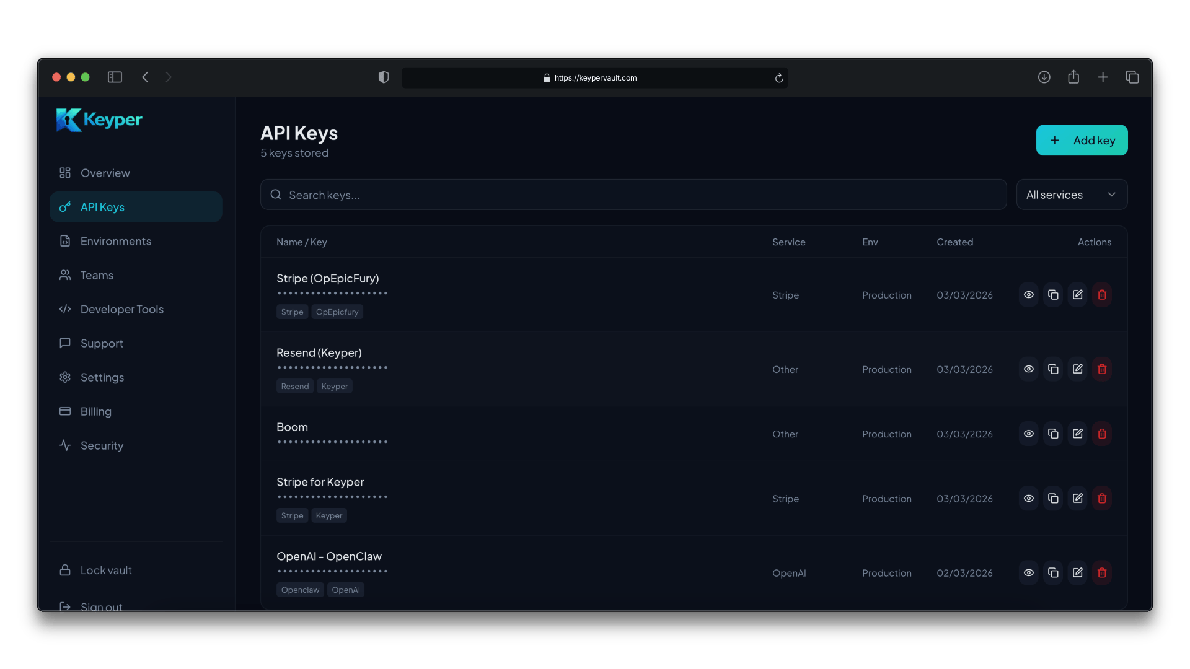Click the Search keys input field
This screenshot has height=669, width=1190.
632,195
